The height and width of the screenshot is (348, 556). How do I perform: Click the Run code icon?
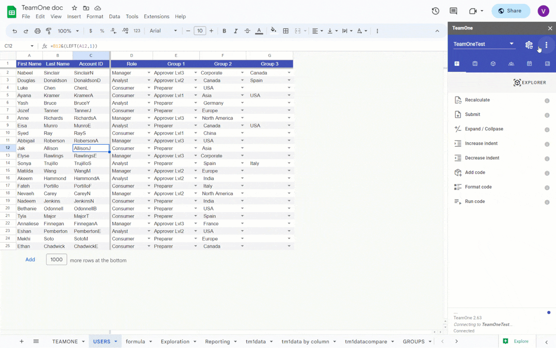pos(458,202)
